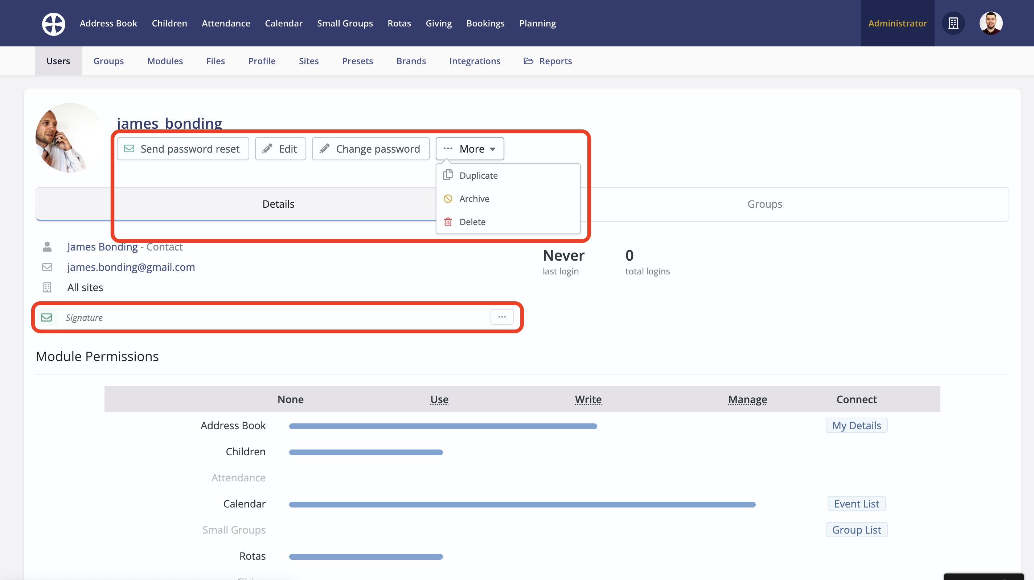Click the envelope icon on the Signature row
This screenshot has width=1034, height=580.
tap(47, 317)
